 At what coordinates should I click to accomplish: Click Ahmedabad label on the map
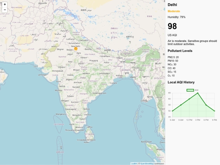point(57,71)
